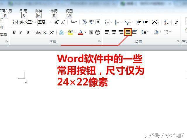Open clipboard pane dialog launcher
This screenshot has width=187, height=140.
pos(6,41)
